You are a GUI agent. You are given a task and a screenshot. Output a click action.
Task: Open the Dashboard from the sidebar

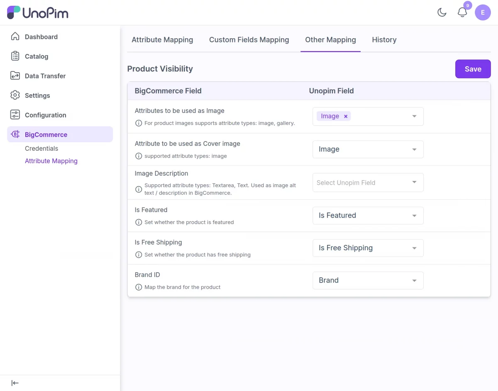[41, 37]
